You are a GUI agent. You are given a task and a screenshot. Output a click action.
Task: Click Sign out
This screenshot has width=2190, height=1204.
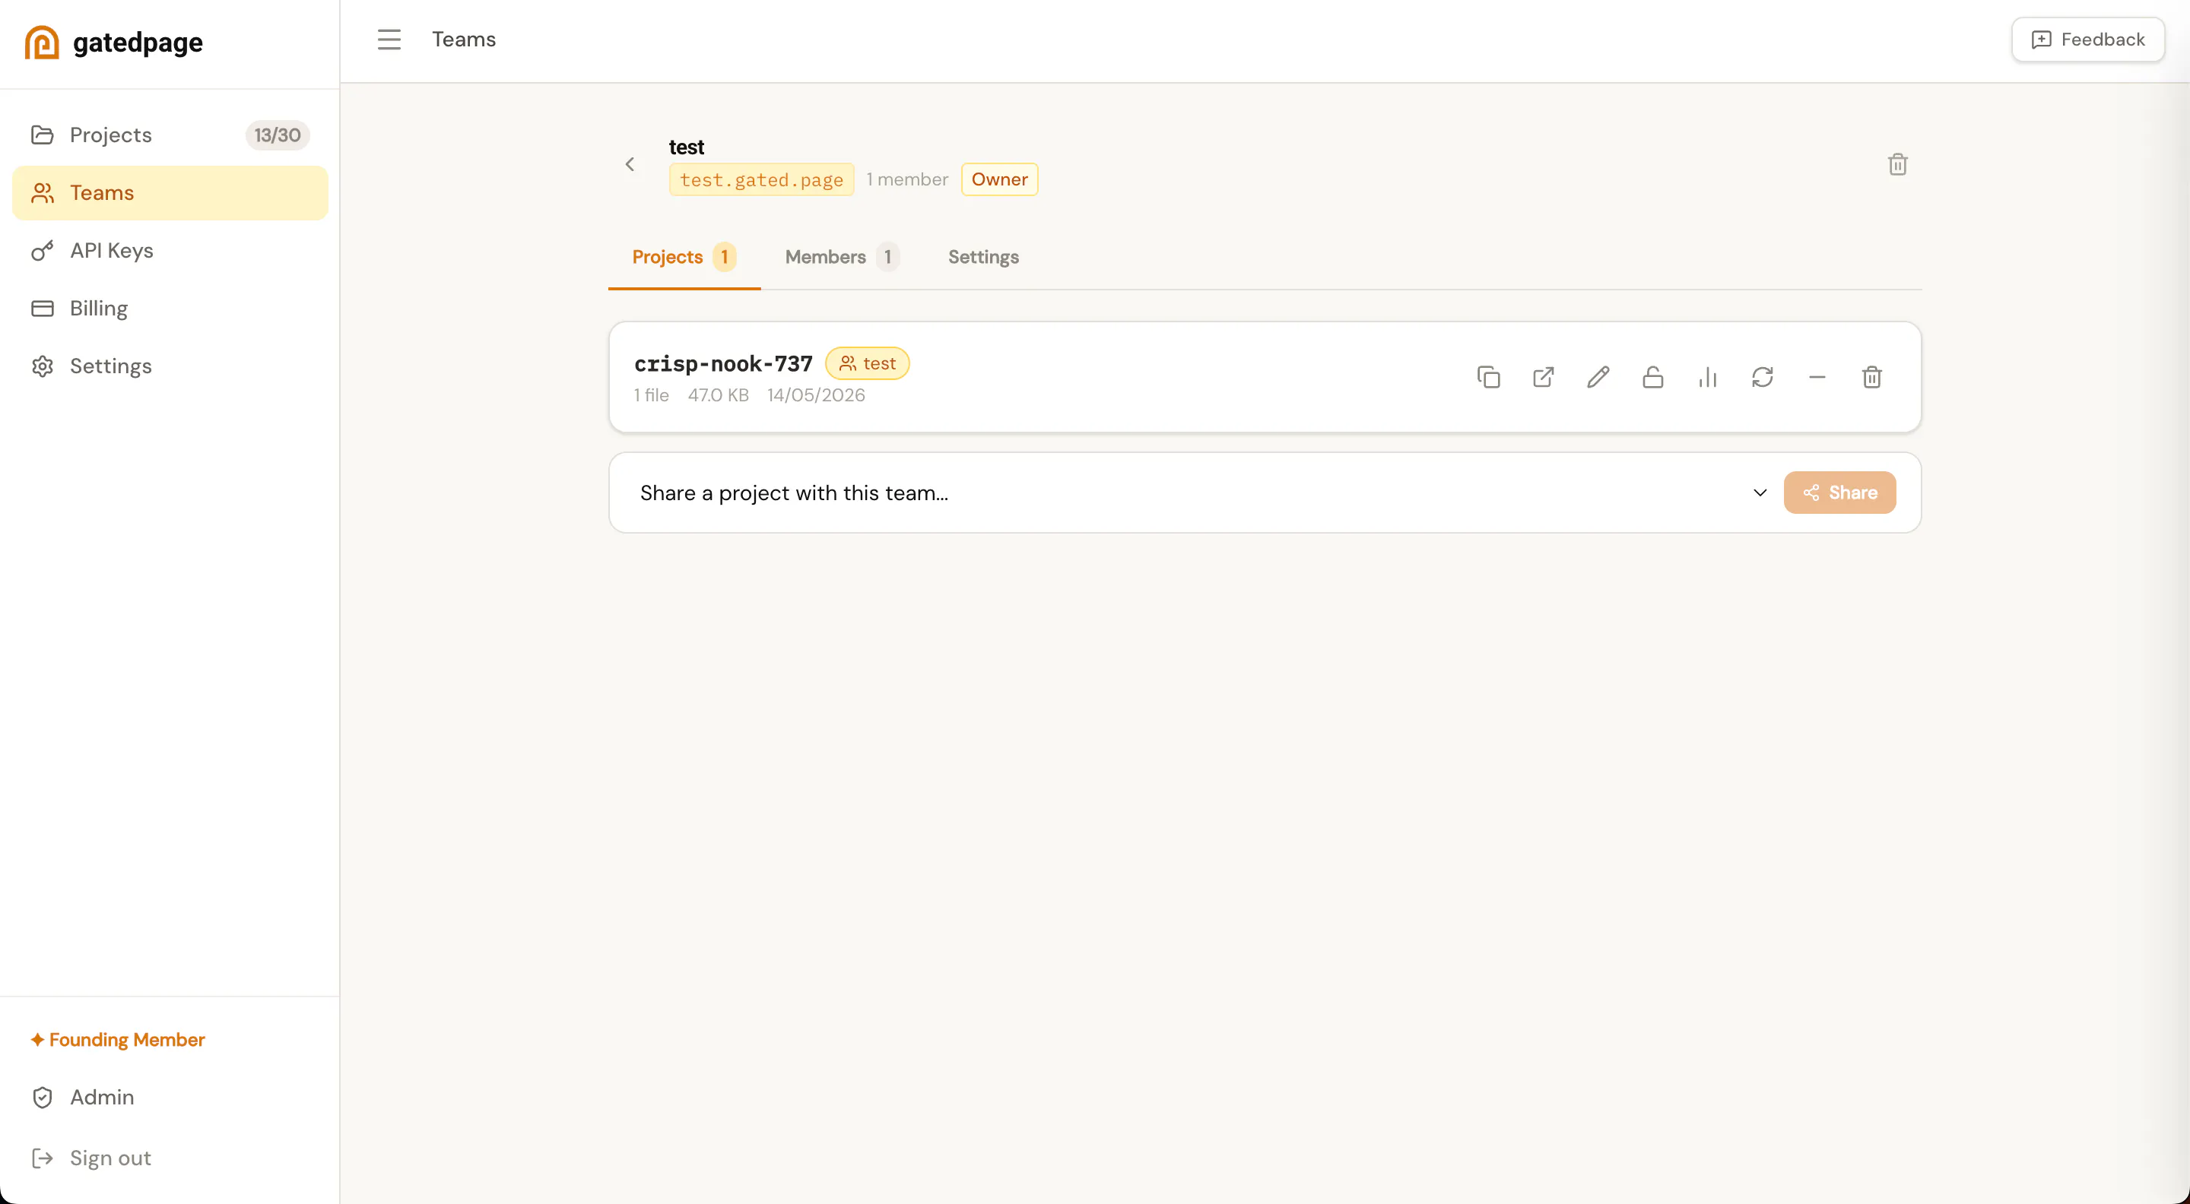coord(170,1159)
